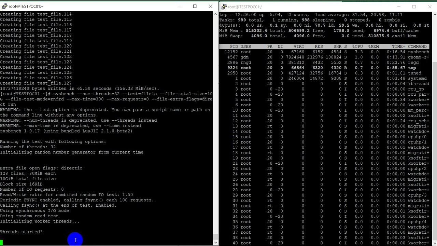Select the rngd process row PID 2886
Viewport: 437px width, 246px height.
(324, 63)
